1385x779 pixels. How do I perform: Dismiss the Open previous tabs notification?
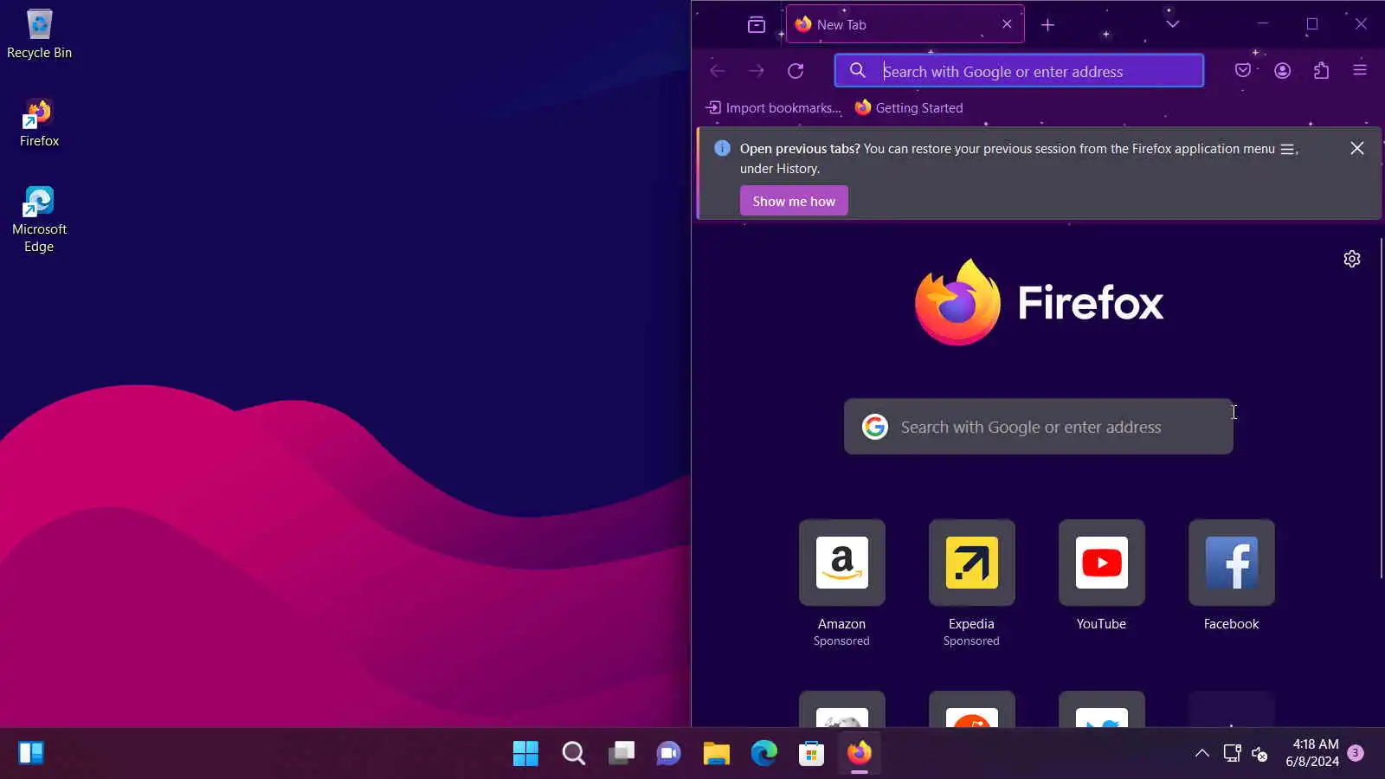tap(1357, 149)
